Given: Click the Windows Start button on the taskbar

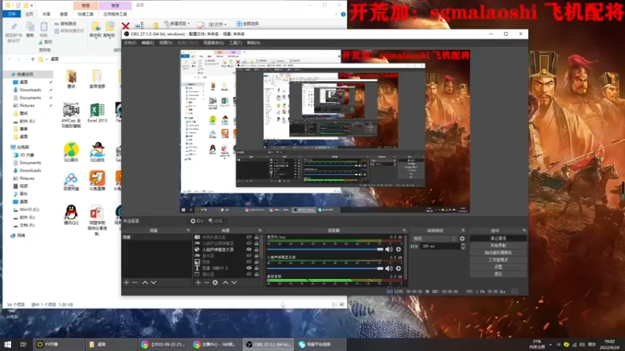Looking at the screenshot, I should click(8, 344).
